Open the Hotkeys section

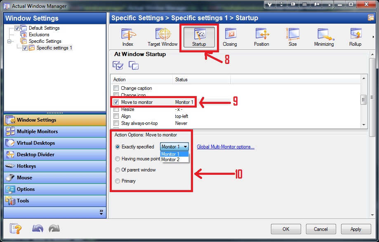click(x=55, y=166)
